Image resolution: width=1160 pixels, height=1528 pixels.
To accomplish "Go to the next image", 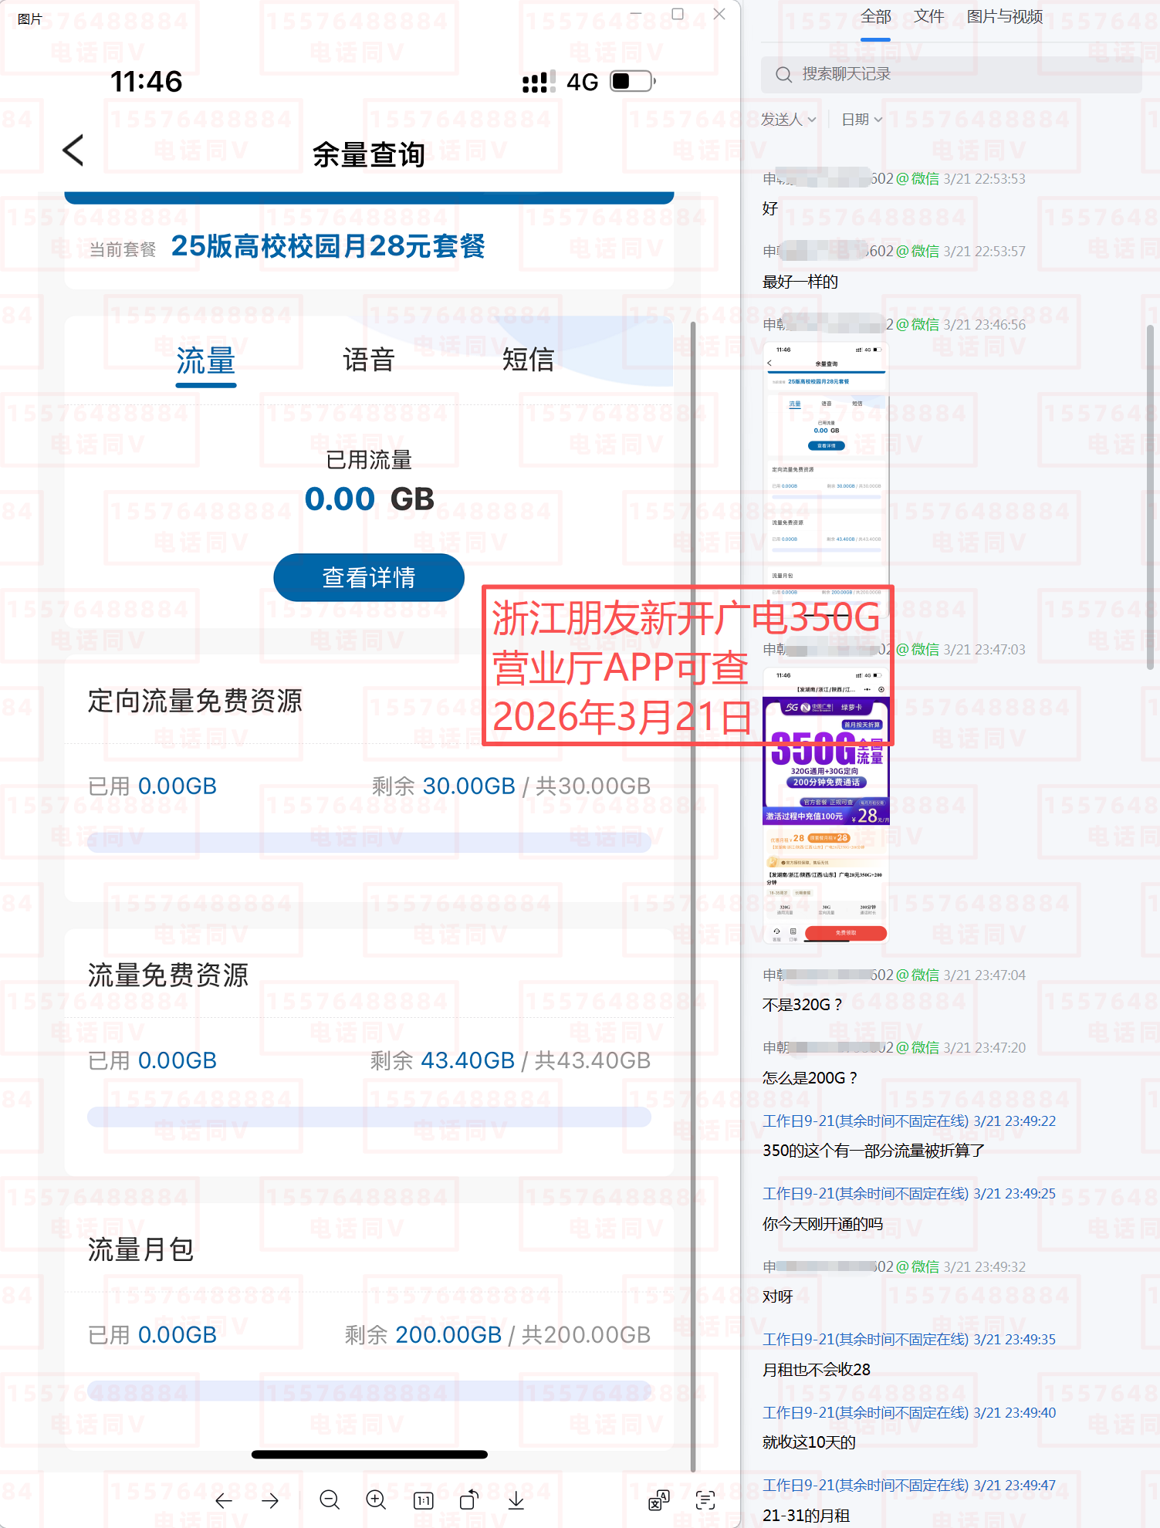I will (x=270, y=1500).
